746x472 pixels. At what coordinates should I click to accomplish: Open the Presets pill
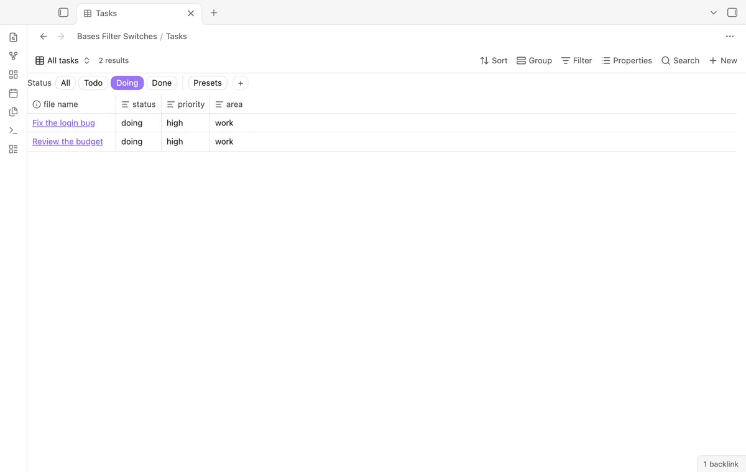click(208, 83)
